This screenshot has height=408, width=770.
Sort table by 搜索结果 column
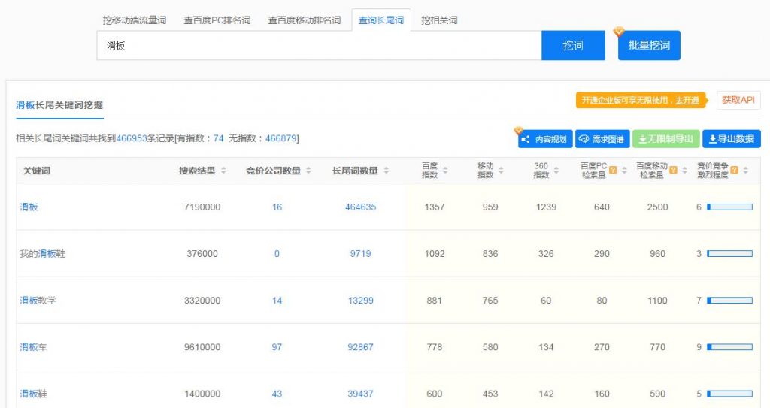pos(223,171)
